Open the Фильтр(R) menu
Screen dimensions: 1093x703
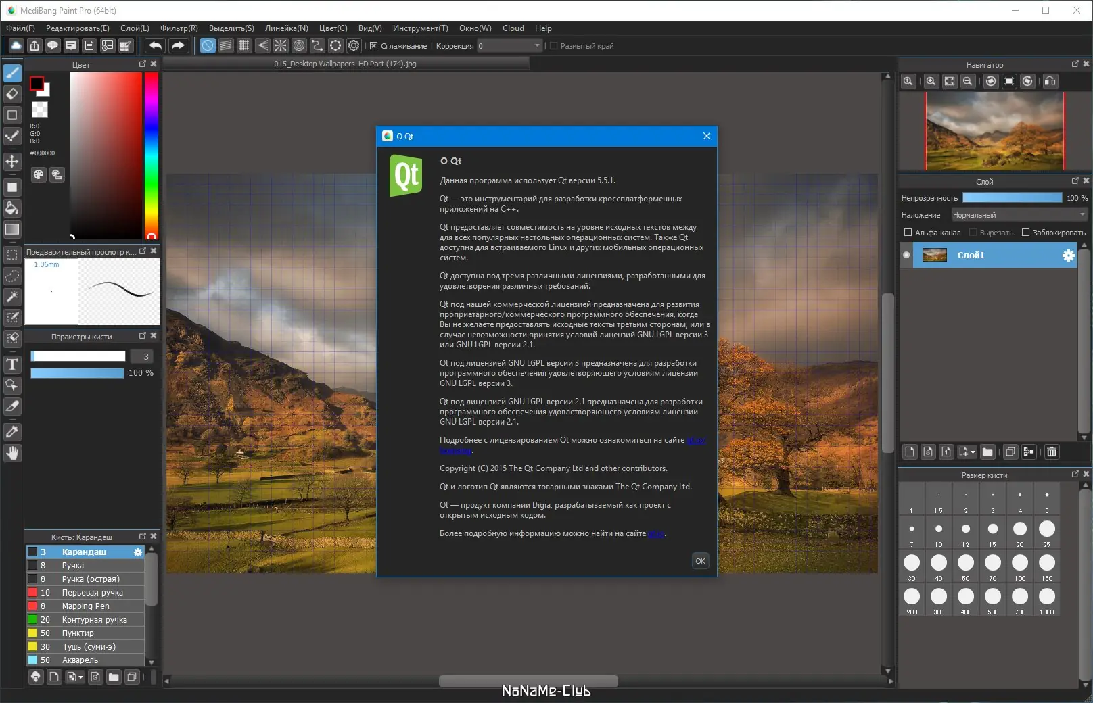click(x=179, y=28)
